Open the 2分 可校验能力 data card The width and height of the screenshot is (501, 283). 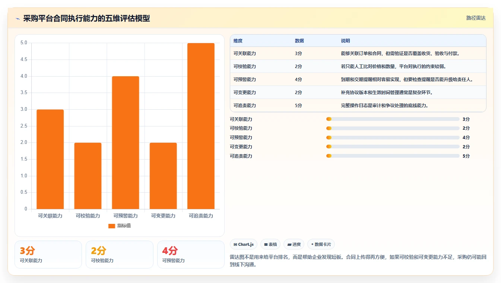click(x=120, y=255)
